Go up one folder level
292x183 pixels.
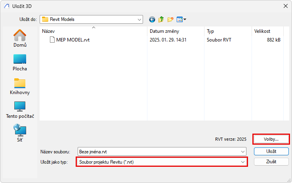tap(161, 19)
